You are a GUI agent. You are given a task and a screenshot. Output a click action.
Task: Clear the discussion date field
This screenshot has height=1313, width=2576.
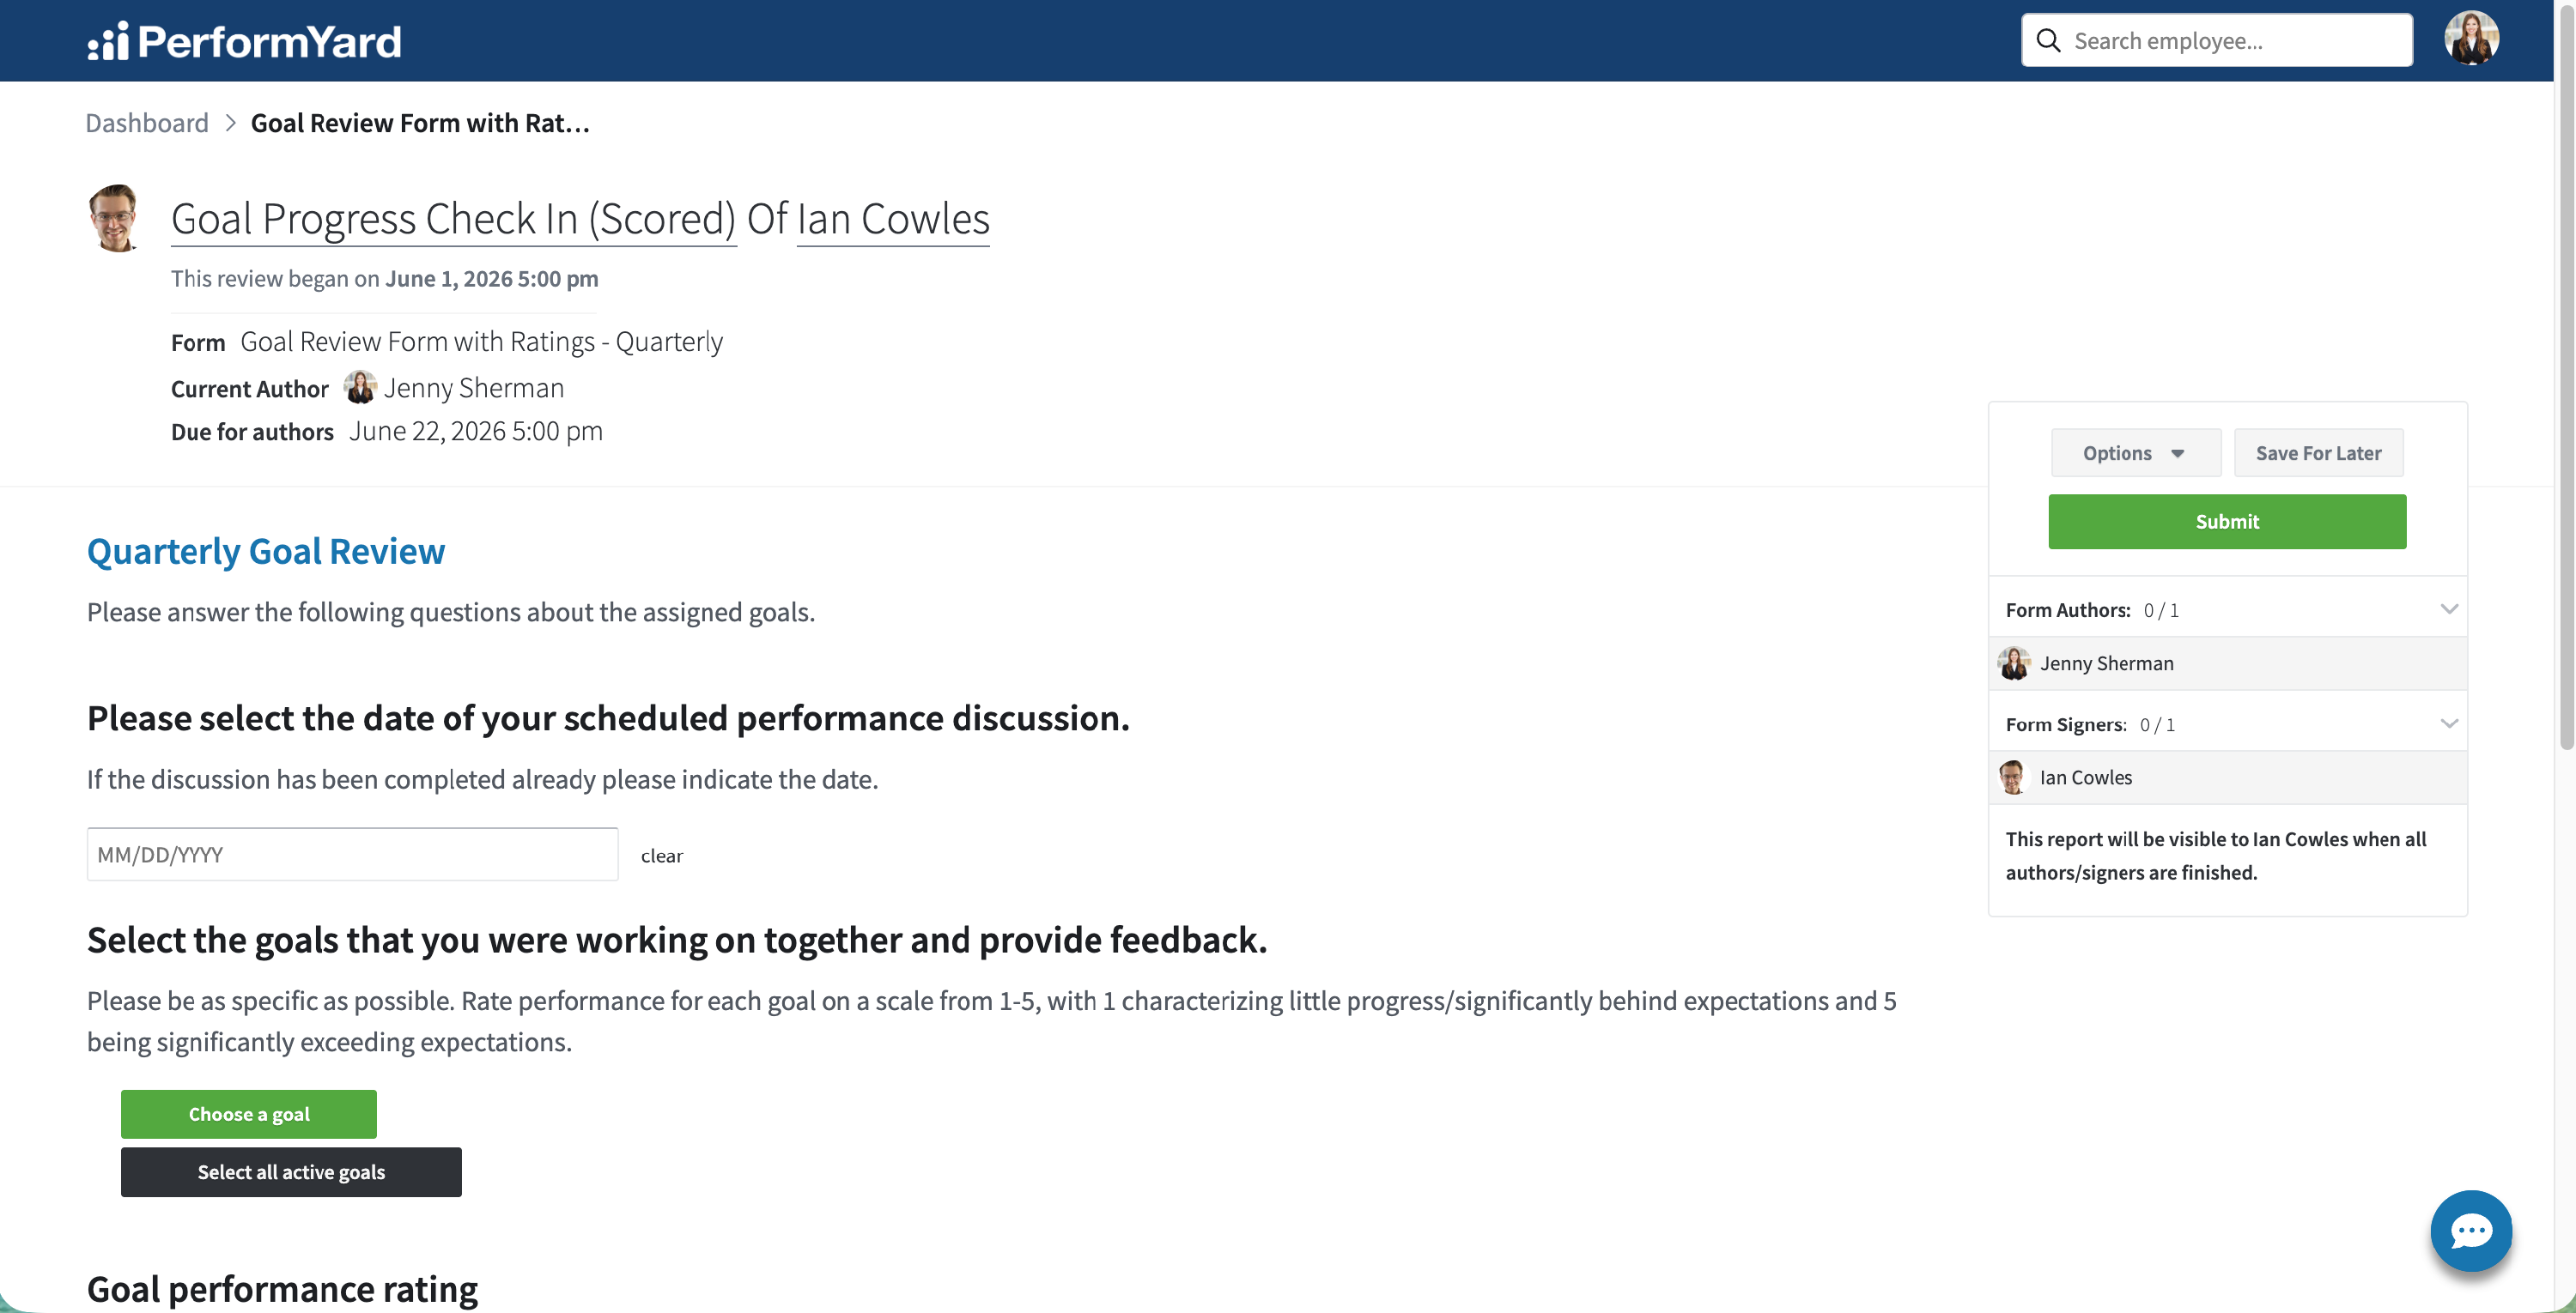click(x=662, y=856)
